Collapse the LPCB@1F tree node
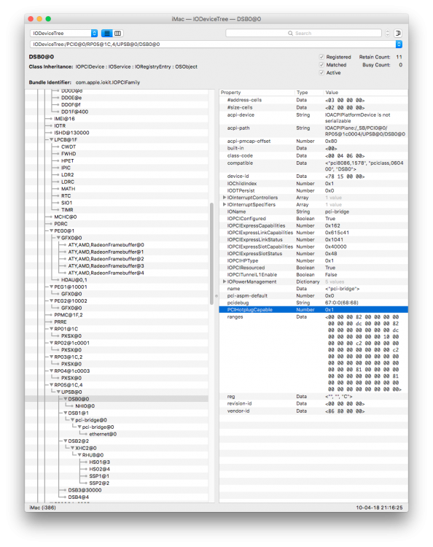The image size is (433, 547). tap(51, 139)
